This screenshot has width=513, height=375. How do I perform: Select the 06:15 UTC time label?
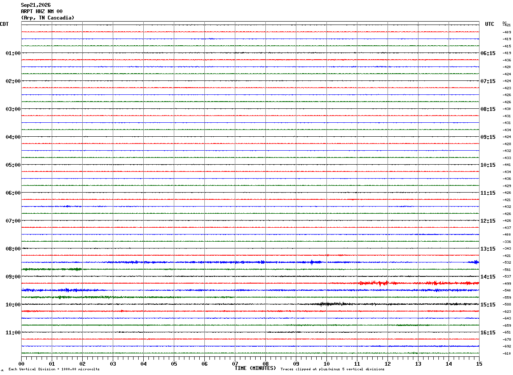click(x=488, y=53)
